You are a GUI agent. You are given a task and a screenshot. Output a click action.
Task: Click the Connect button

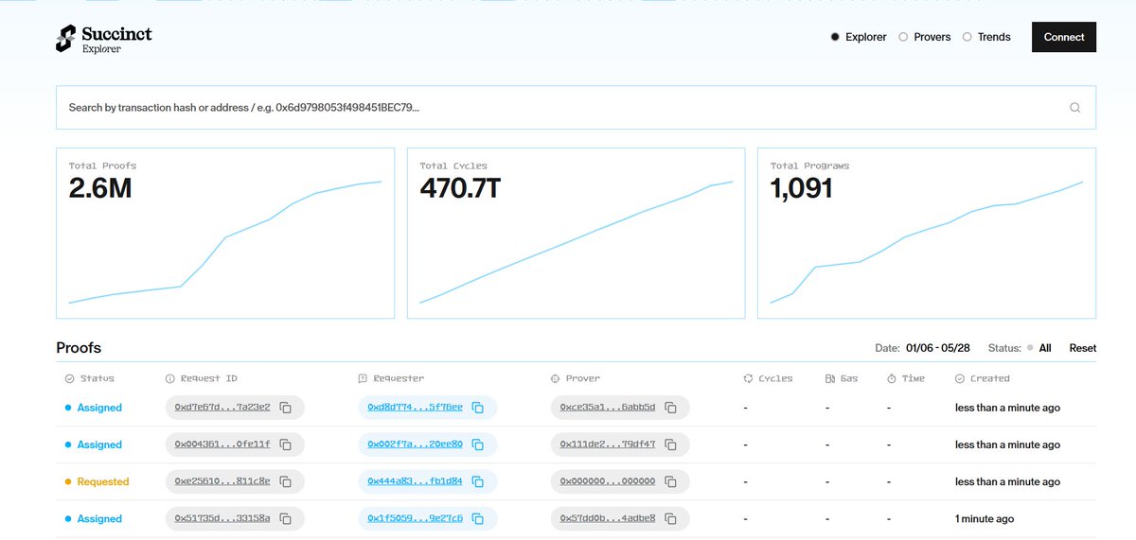click(1064, 37)
